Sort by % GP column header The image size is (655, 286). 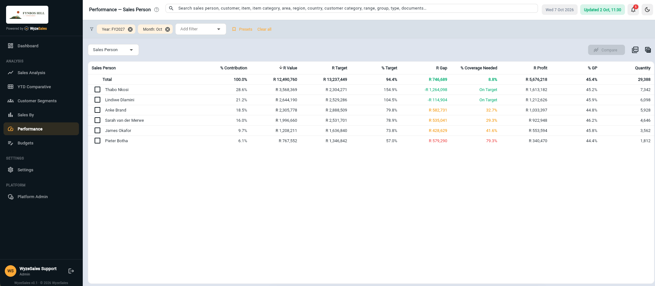(x=592, y=68)
